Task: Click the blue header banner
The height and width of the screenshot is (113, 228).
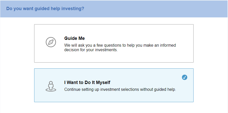Action: [152, 9]
